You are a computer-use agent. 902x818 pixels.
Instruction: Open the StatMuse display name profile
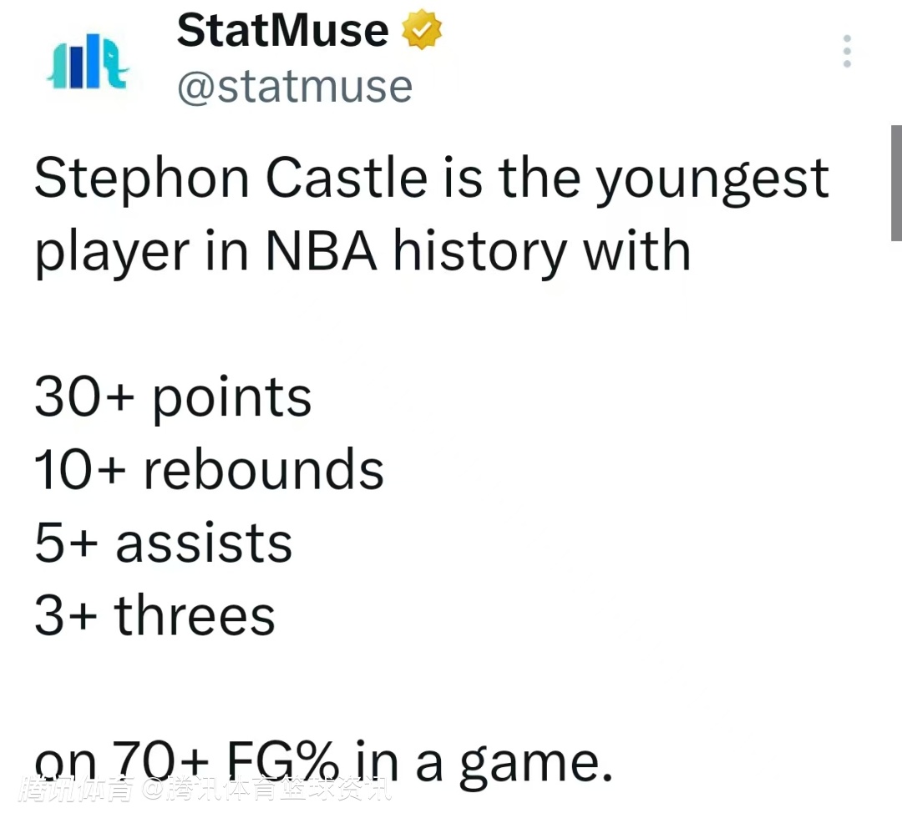[x=282, y=32]
